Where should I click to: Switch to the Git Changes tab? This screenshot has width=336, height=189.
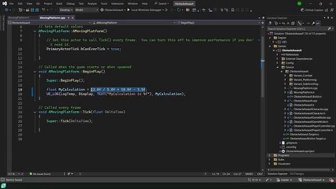[297, 174]
